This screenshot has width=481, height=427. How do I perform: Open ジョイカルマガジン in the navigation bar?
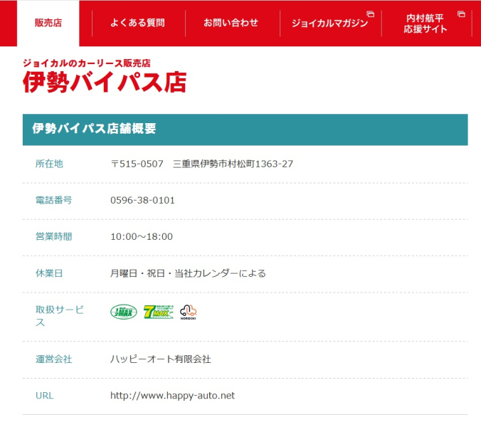[329, 23]
